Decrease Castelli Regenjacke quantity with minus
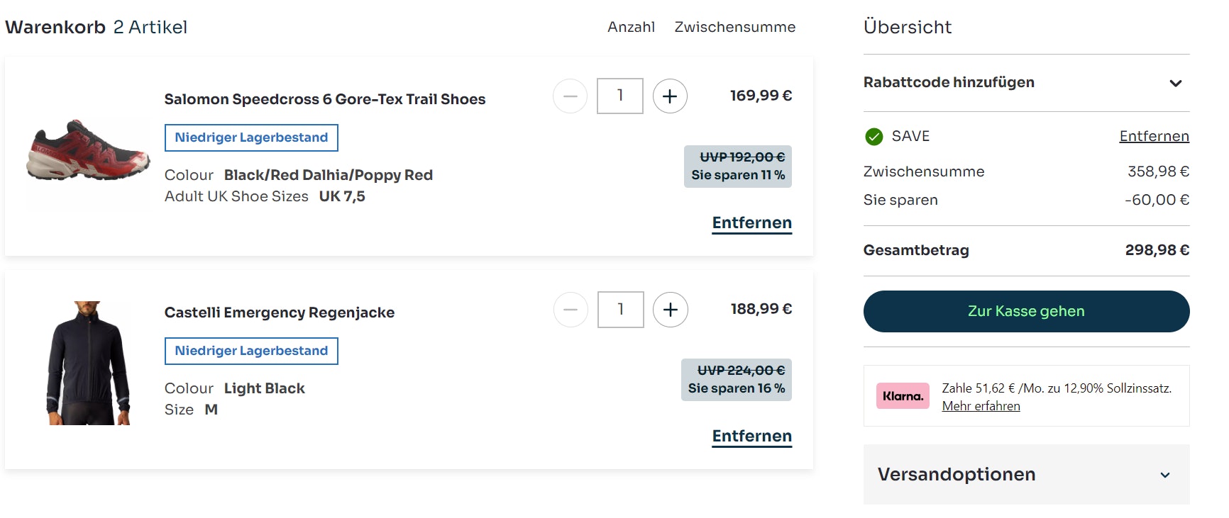 coord(571,310)
